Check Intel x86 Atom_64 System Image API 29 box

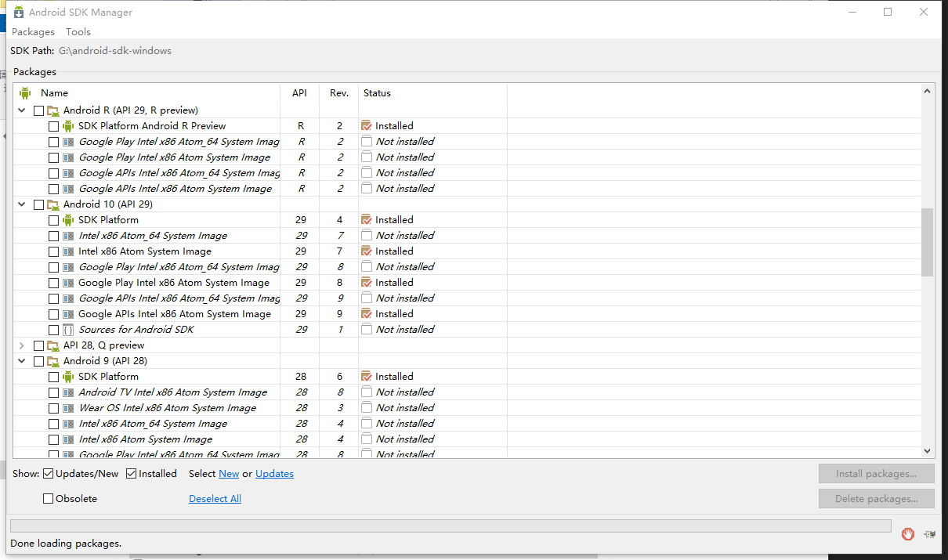pos(53,236)
